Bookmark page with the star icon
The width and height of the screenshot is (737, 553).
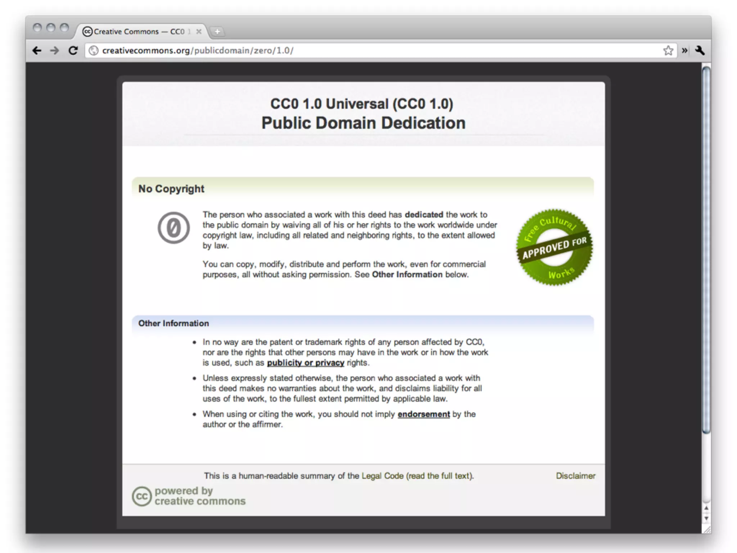pos(668,50)
